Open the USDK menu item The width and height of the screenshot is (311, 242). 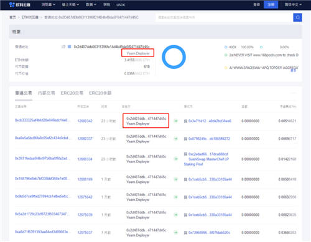(121, 5)
